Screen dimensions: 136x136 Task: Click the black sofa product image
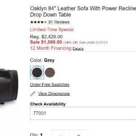9,87
